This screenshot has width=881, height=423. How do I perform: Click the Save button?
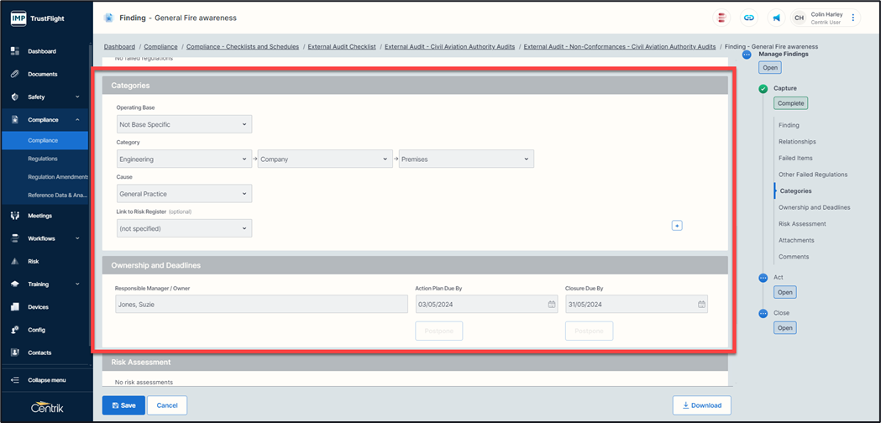click(x=123, y=405)
